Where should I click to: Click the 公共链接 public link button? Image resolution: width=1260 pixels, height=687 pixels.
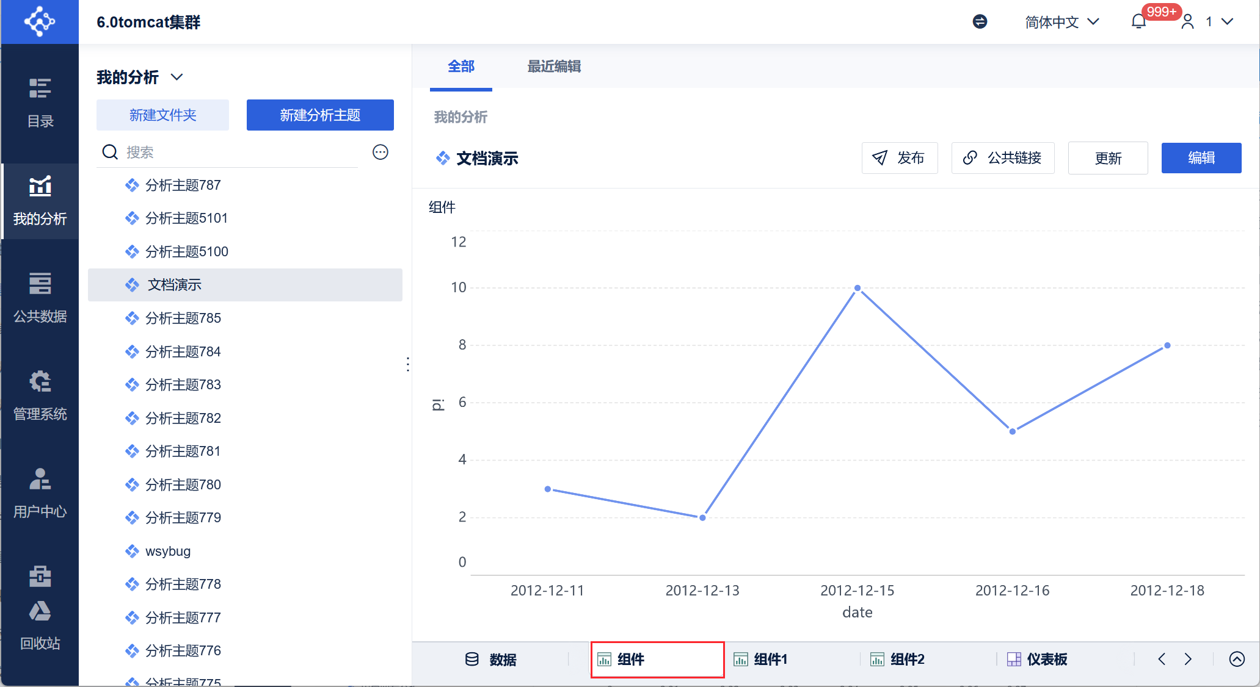point(1002,158)
